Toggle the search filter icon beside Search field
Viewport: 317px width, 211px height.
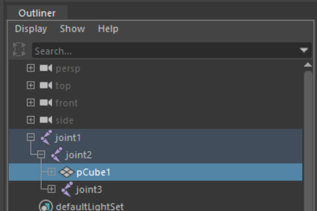(19, 49)
